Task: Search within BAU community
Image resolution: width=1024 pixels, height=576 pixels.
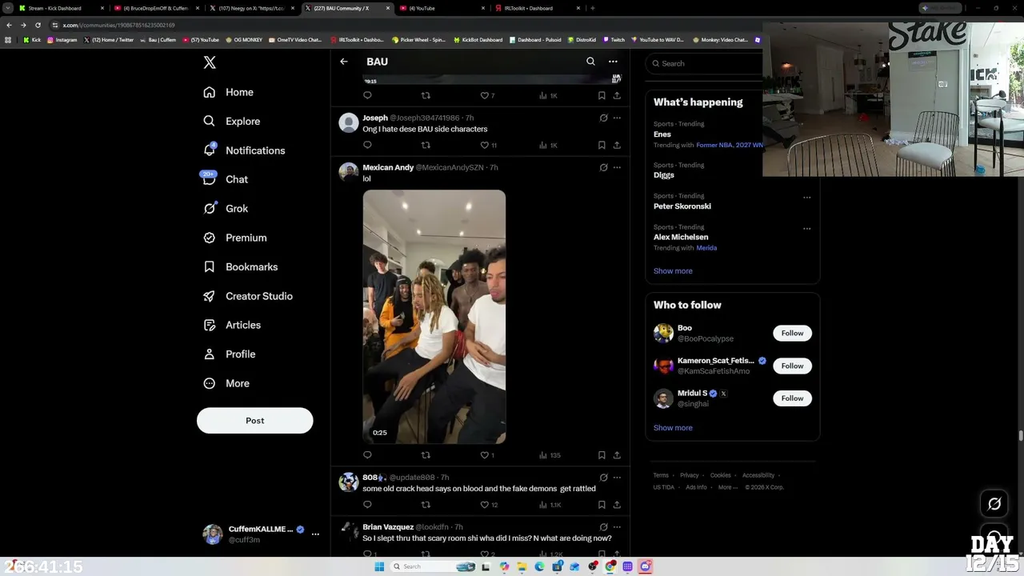Action: tap(590, 62)
